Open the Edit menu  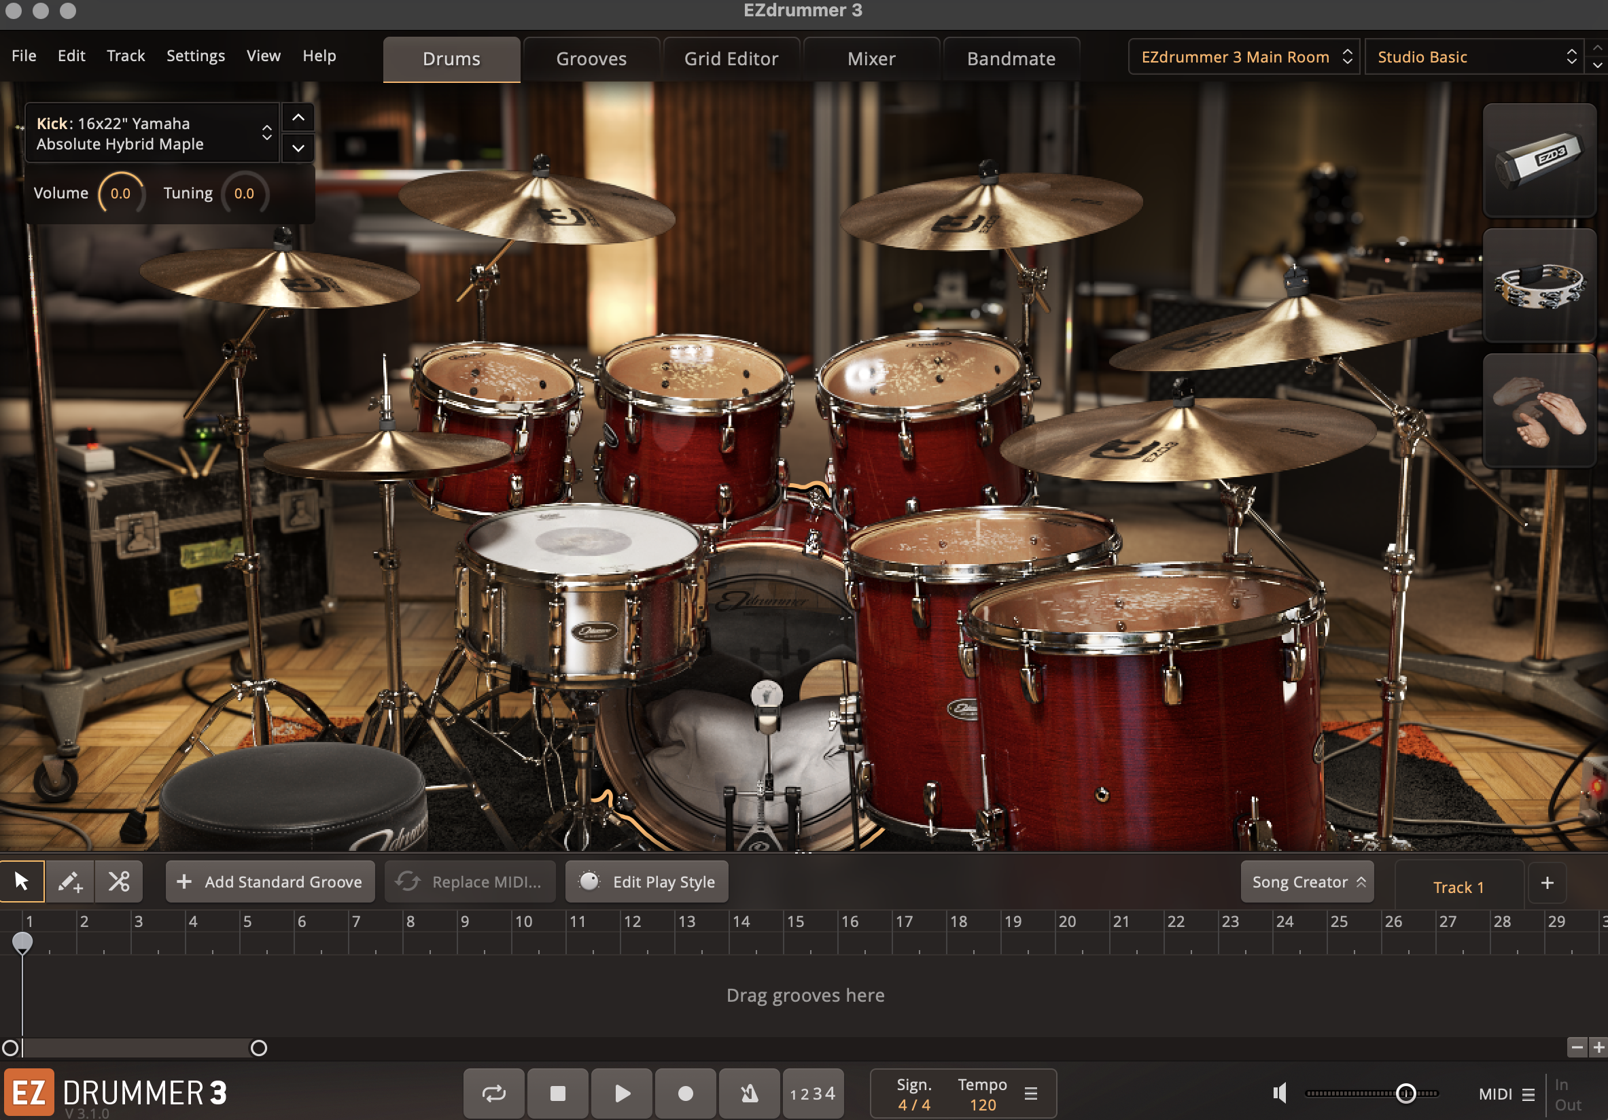71,55
